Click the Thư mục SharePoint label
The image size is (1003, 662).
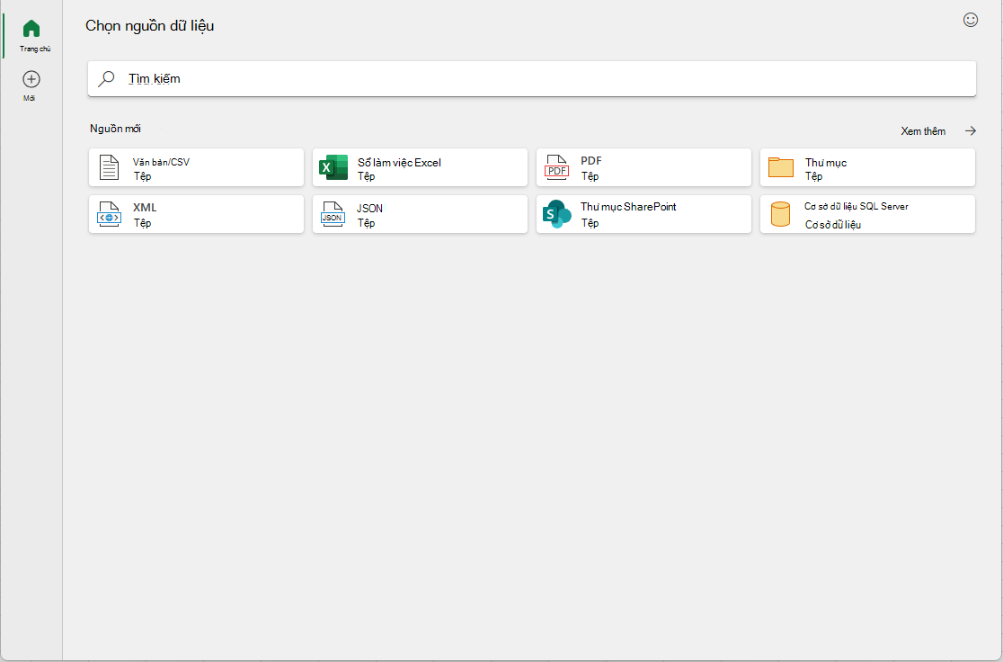(x=628, y=207)
